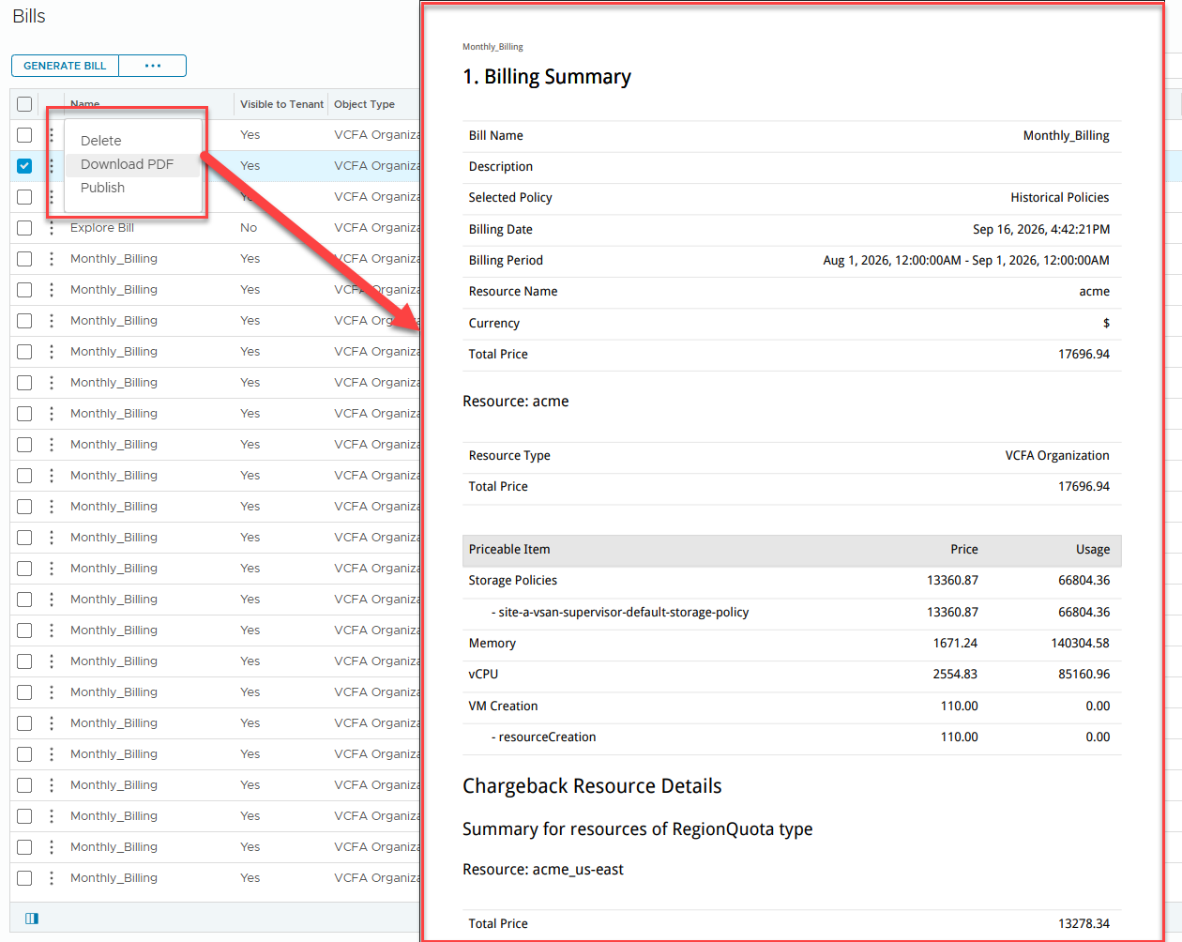The image size is (1182, 942).
Task: Click the total price 13278.34 for acme_us-east
Action: (x=1084, y=923)
